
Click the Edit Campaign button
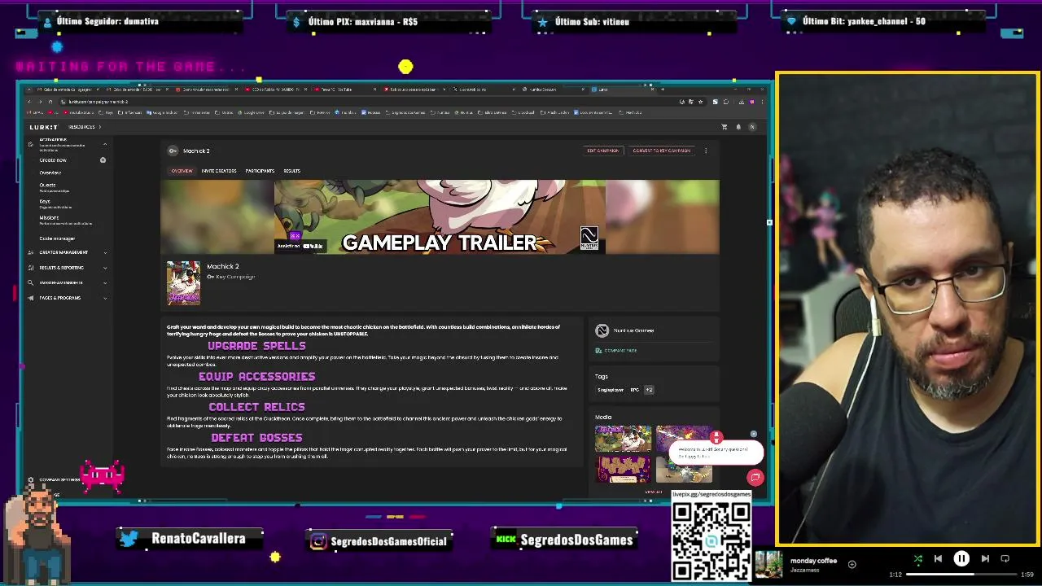coord(603,151)
